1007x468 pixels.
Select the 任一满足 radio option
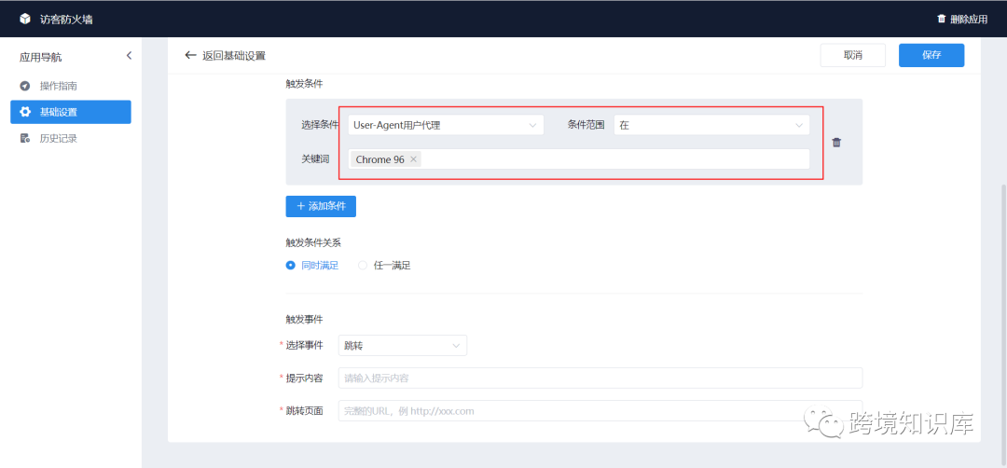pyautogui.click(x=362, y=265)
